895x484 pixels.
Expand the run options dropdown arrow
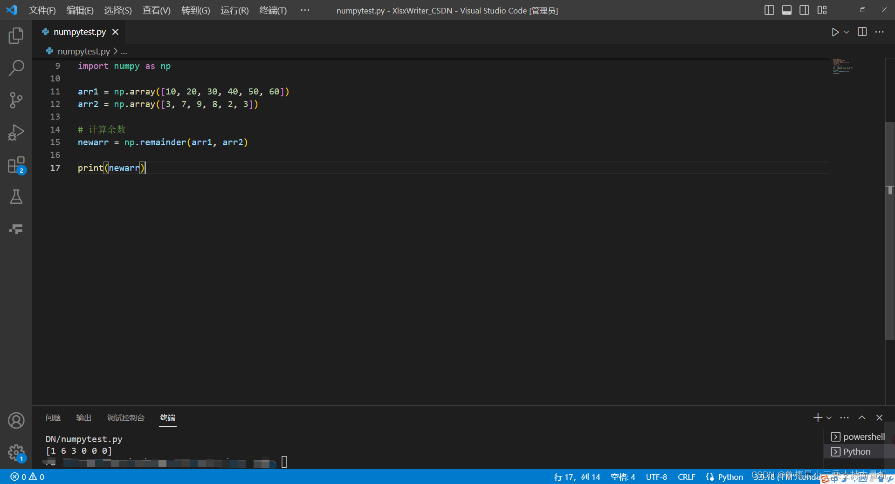pos(847,32)
